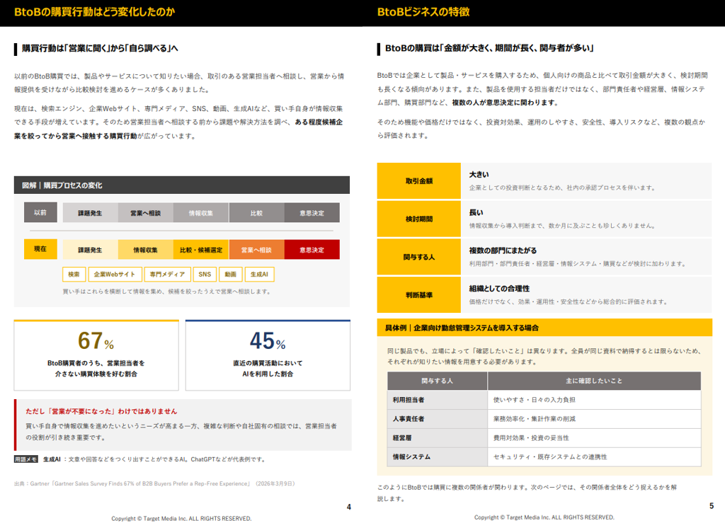This screenshot has width=725, height=523.
Task: Click the Gartner source citation line
Action: coord(154,484)
